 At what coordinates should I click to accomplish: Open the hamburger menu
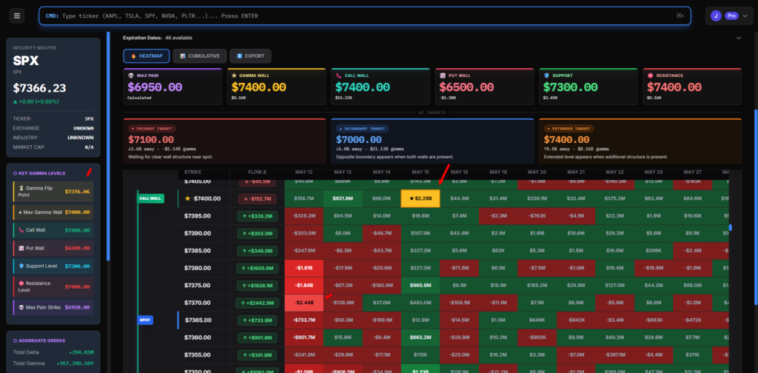pos(17,16)
